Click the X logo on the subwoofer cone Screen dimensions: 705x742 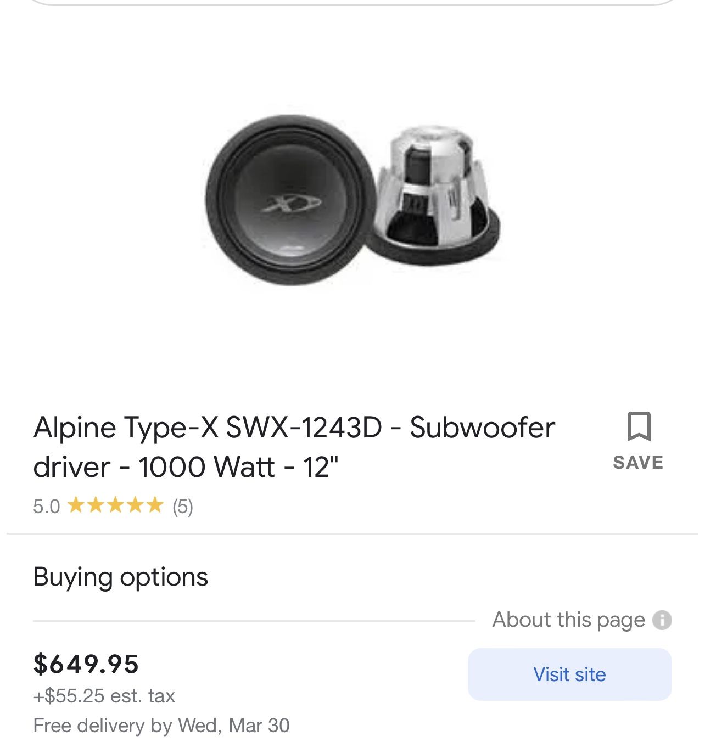[x=291, y=204]
